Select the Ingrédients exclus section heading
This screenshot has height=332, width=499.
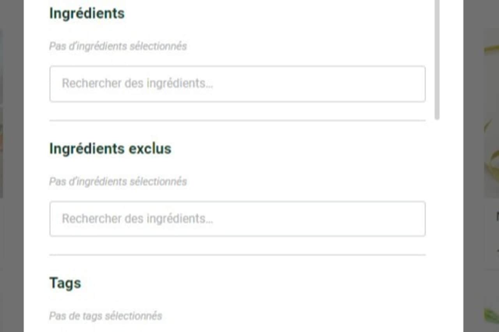[x=110, y=148]
